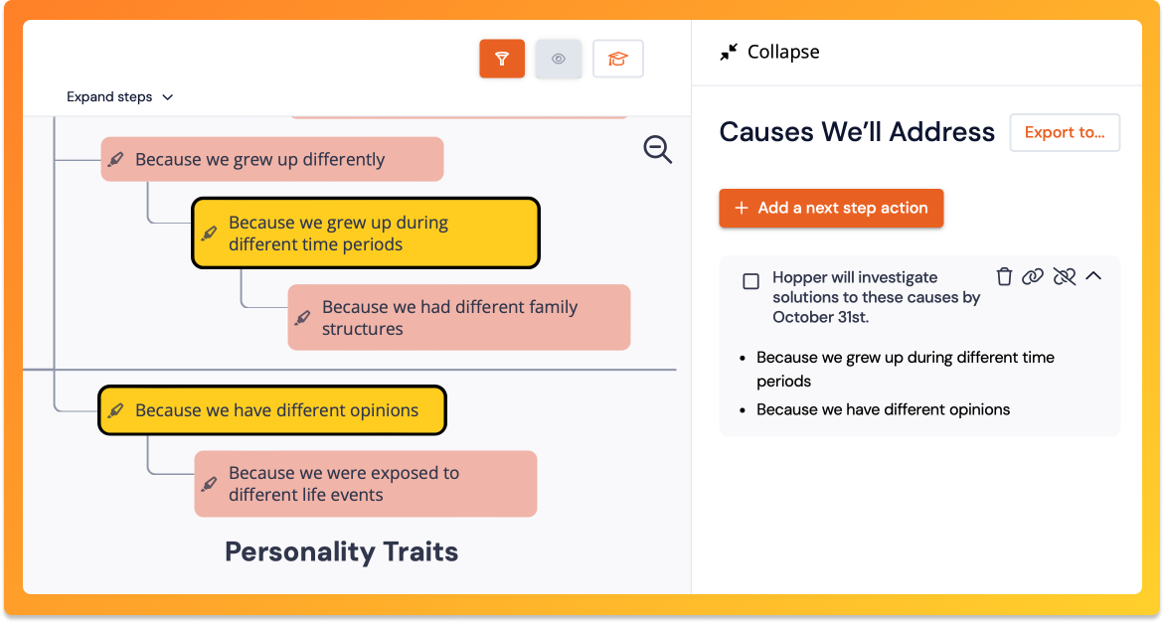Highlight icon on 'grew up differently' cause
The height and width of the screenshot is (623, 1164).
[x=116, y=160]
